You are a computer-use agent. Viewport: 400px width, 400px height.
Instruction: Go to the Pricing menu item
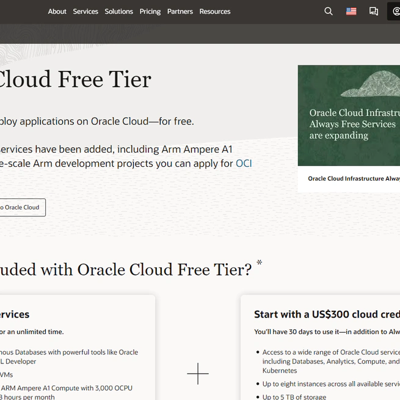[150, 12]
